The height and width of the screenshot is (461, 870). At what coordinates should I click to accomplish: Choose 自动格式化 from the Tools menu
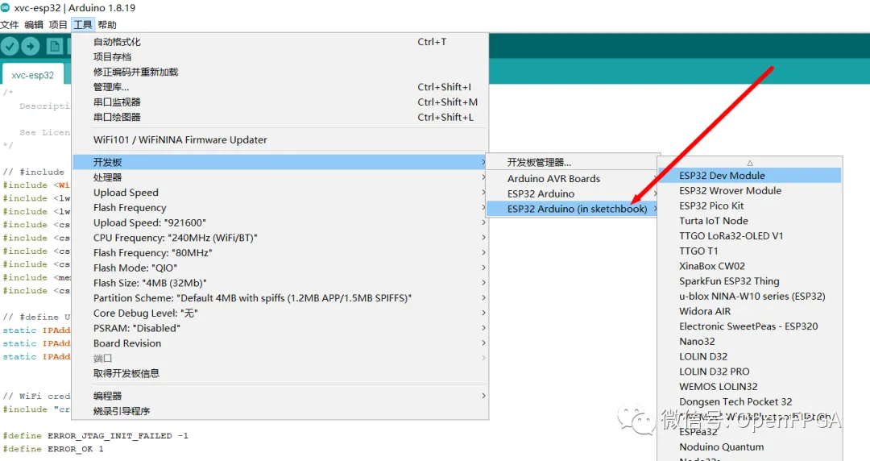280,42
